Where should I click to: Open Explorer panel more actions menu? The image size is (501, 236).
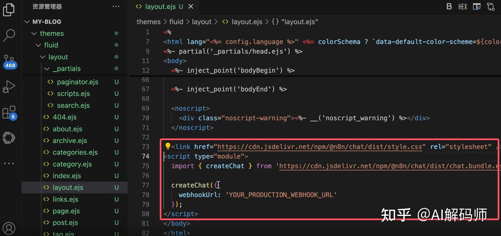pos(116,6)
